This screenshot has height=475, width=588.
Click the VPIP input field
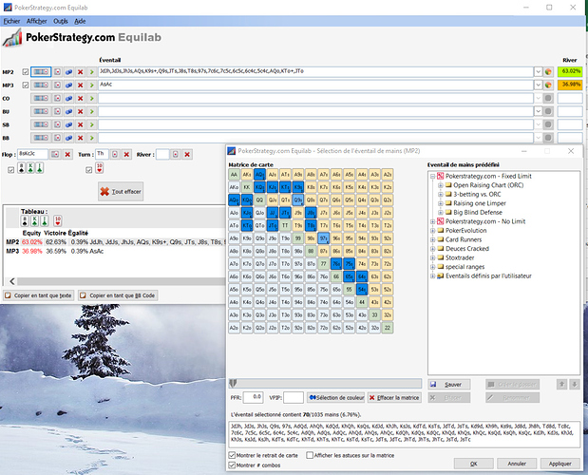tap(294, 397)
